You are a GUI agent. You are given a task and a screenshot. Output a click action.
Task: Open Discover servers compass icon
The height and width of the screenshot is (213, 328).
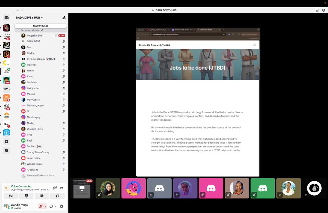7,150
